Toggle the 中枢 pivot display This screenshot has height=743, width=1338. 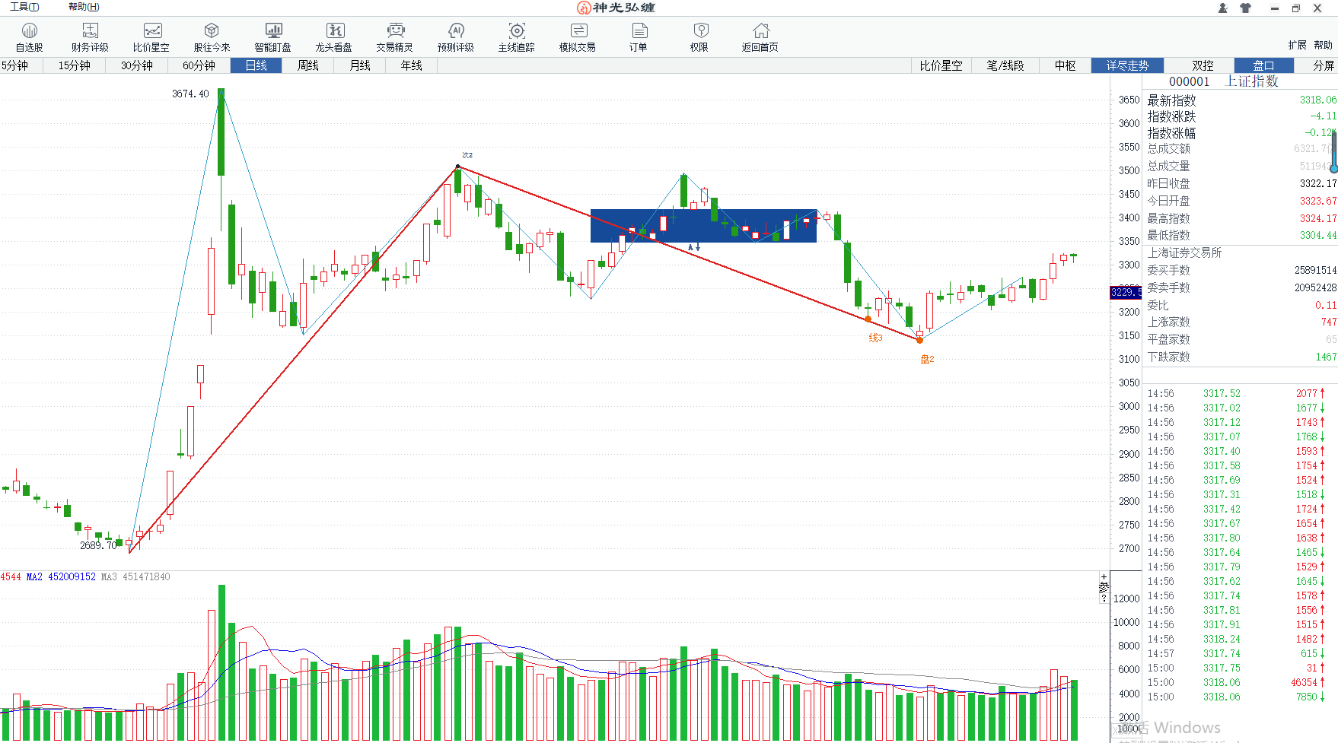[x=1065, y=65]
